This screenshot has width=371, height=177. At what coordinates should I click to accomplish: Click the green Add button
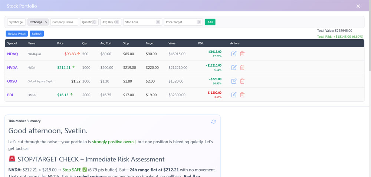click(x=210, y=22)
